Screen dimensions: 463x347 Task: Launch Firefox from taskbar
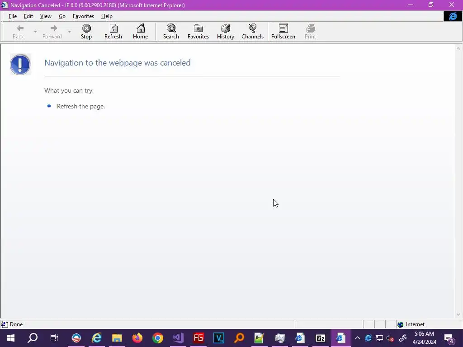click(137, 338)
